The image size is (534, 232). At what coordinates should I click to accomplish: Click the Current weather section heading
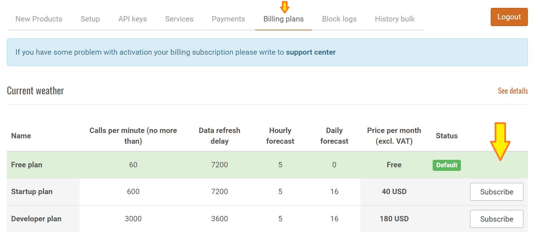(35, 91)
